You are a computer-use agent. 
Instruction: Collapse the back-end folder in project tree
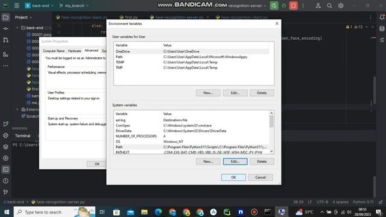click(x=17, y=28)
